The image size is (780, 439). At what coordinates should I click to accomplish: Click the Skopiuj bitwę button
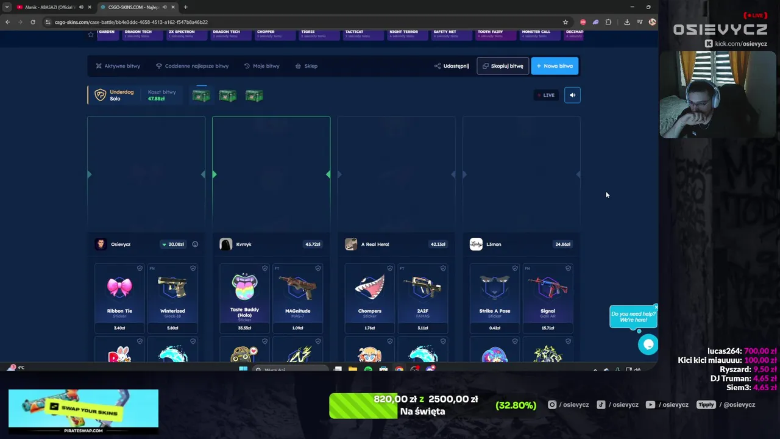pyautogui.click(x=503, y=66)
